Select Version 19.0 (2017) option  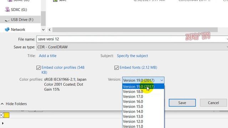[143, 86]
